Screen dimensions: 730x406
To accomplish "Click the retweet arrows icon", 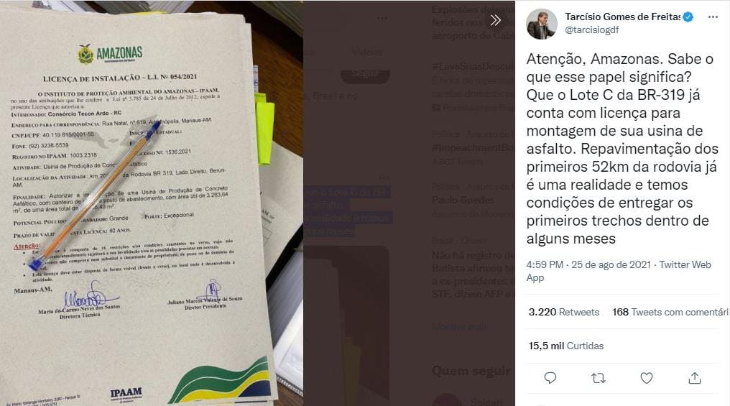I will coord(599,378).
